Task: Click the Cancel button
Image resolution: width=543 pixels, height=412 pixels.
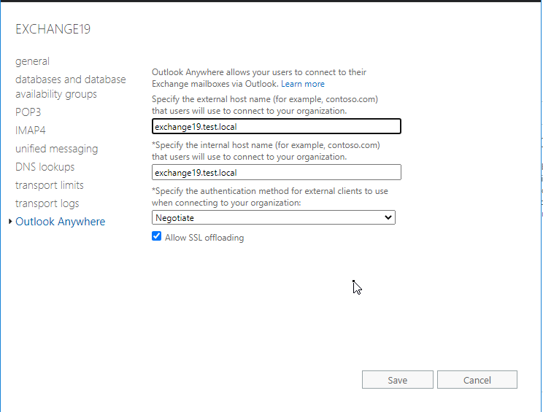Action: pos(477,380)
